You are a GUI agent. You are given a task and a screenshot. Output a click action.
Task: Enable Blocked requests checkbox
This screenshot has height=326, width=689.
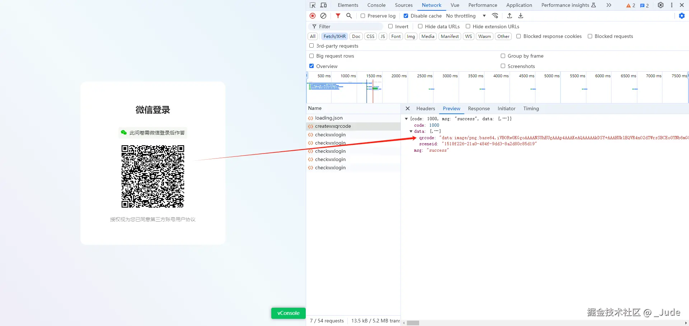click(x=590, y=36)
